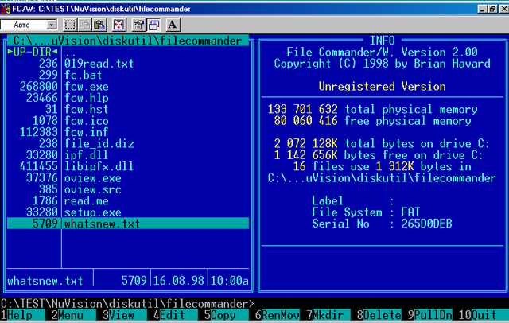This screenshot has width=509, height=323.
Task: Toggle the Full screen toolbar icon
Action: click(x=119, y=25)
